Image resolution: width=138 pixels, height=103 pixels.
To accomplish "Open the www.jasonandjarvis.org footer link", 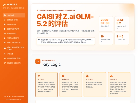I will click(x=14, y=99).
